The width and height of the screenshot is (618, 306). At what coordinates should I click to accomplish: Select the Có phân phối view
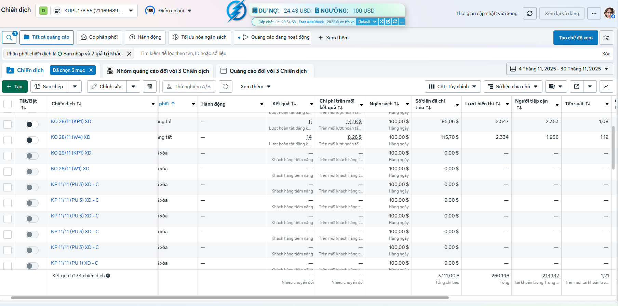[99, 37]
